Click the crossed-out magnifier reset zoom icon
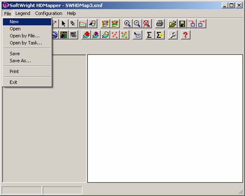Screen dimensions: 245x196 pyautogui.click(x=147, y=24)
